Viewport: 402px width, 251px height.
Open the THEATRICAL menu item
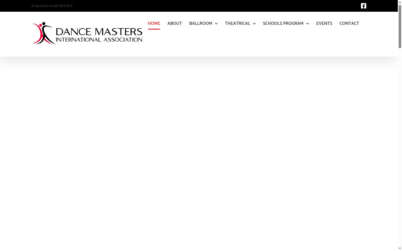[x=238, y=23]
